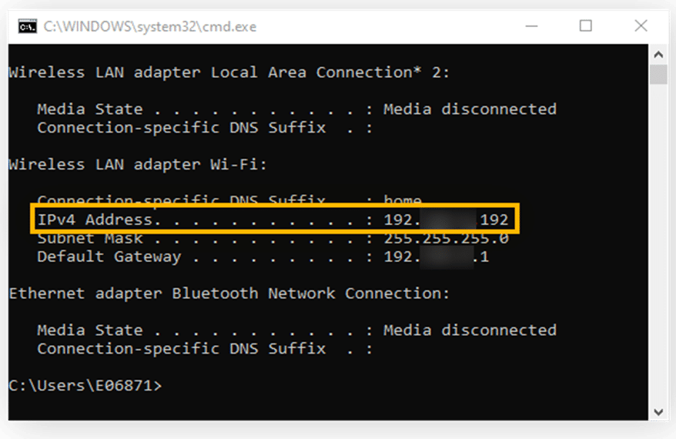The width and height of the screenshot is (676, 439).
Task: Click the vertical scrollbar thumb
Action: coord(658,75)
